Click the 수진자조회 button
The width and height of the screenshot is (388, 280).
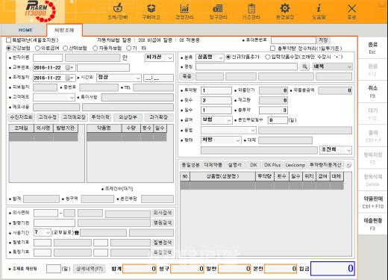pyautogui.click(x=22, y=117)
